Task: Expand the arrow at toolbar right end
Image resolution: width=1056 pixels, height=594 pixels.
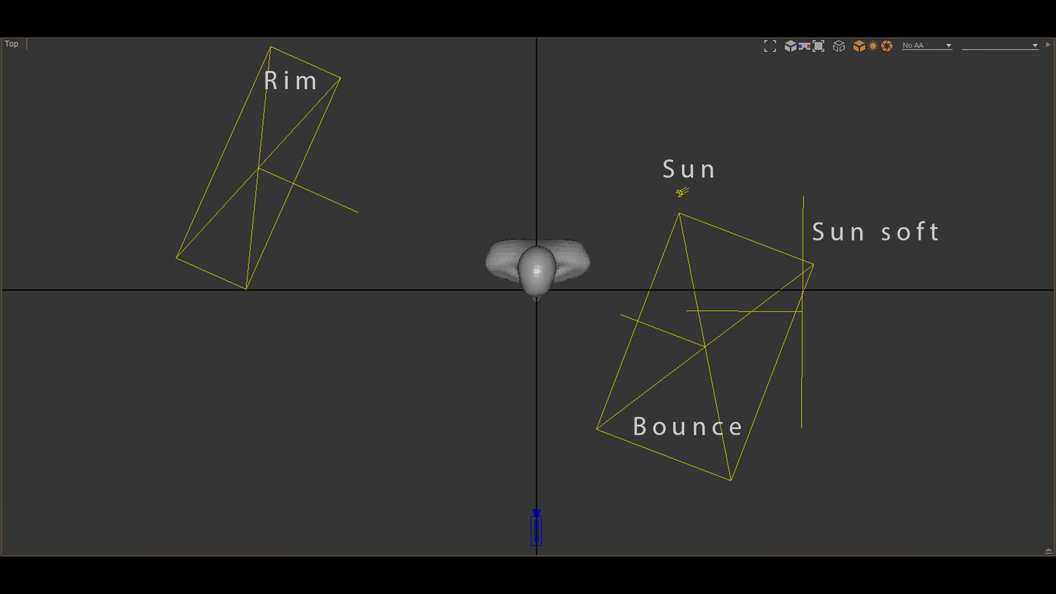Action: click(1048, 45)
